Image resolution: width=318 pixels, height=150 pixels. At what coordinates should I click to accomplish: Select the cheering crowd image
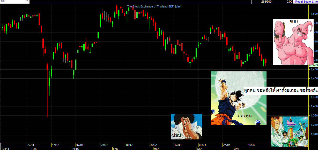[x=290, y=132]
